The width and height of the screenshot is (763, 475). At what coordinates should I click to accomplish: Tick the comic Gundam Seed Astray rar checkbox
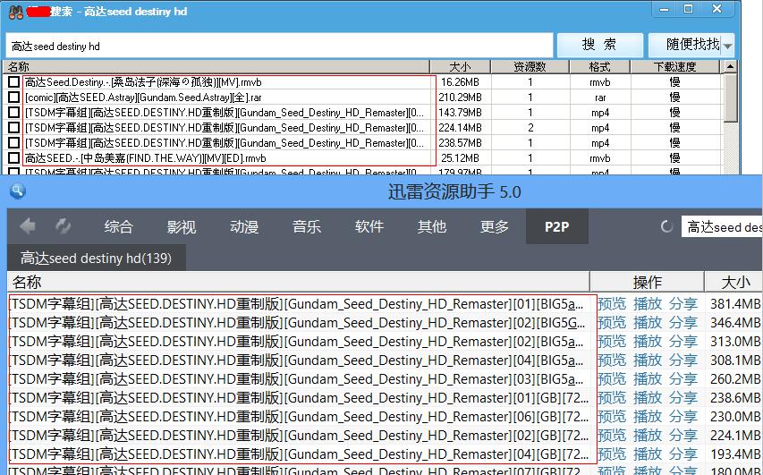tap(13, 98)
